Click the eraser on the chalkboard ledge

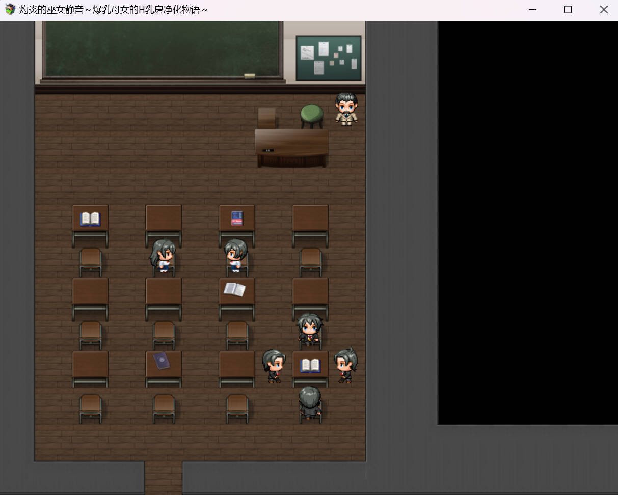250,76
